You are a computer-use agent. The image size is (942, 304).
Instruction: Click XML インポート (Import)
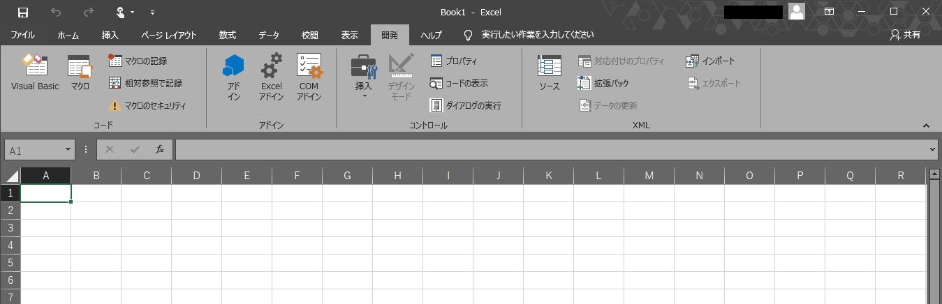point(710,61)
